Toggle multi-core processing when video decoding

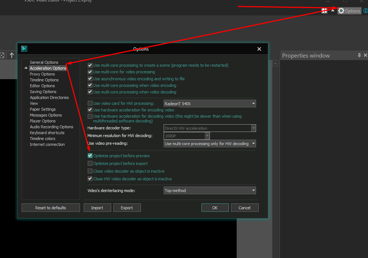click(x=90, y=92)
